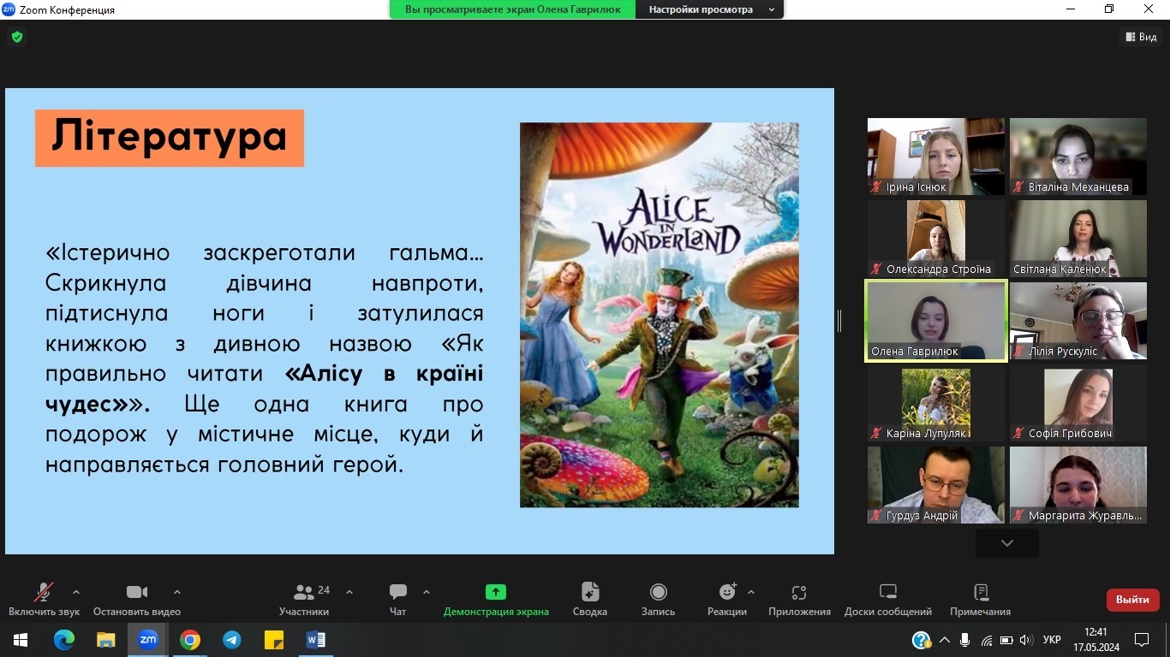Viewport: 1170px width, 657px height.
Task: Select Каріна Лупуляк video tile
Action: (x=936, y=403)
